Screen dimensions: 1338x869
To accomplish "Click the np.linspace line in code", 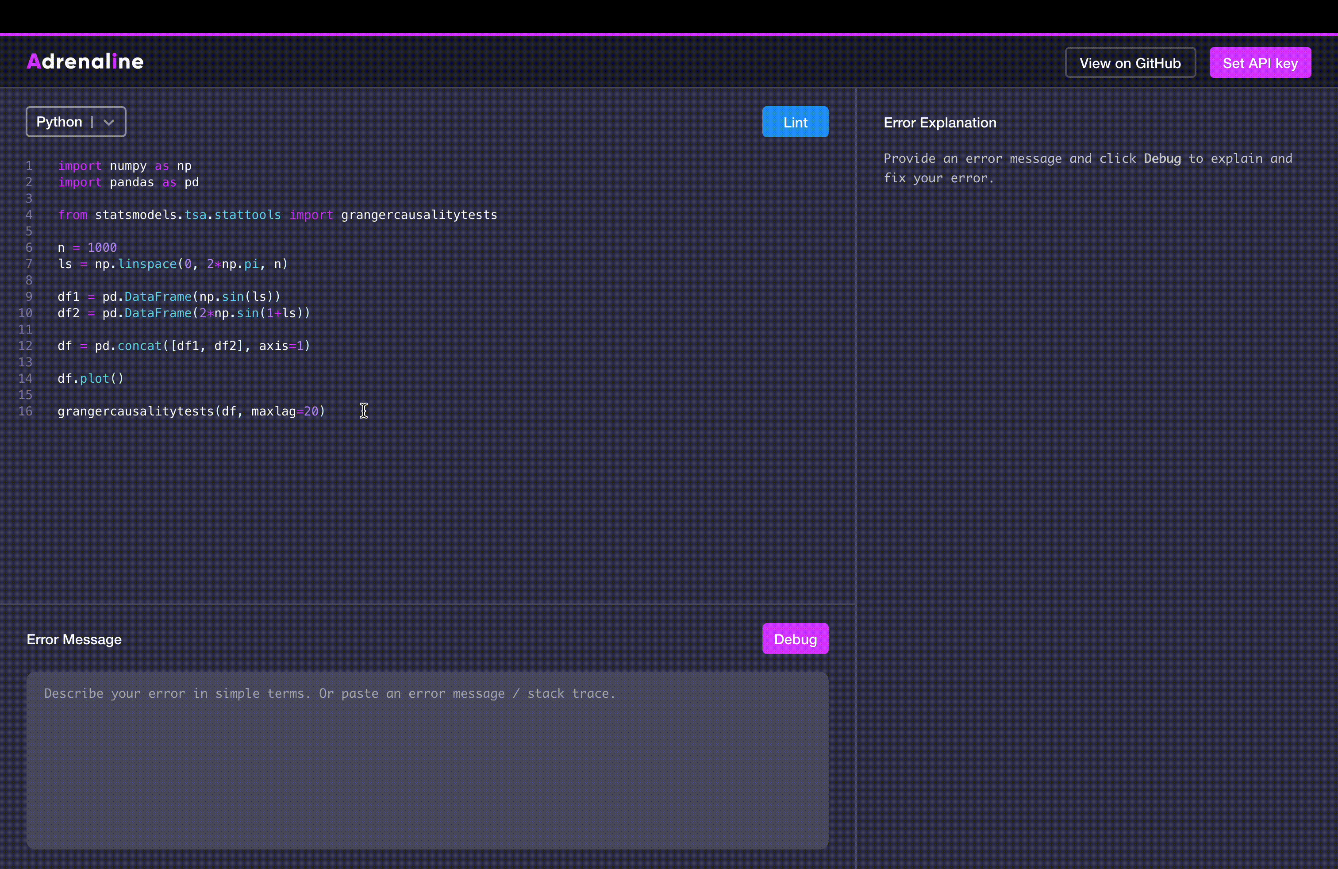I will coord(173,264).
